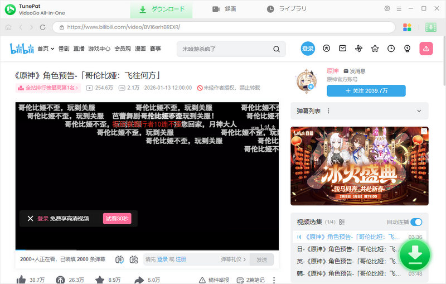Click 发送 danmaku button
The image size is (446, 284).
pos(261,259)
